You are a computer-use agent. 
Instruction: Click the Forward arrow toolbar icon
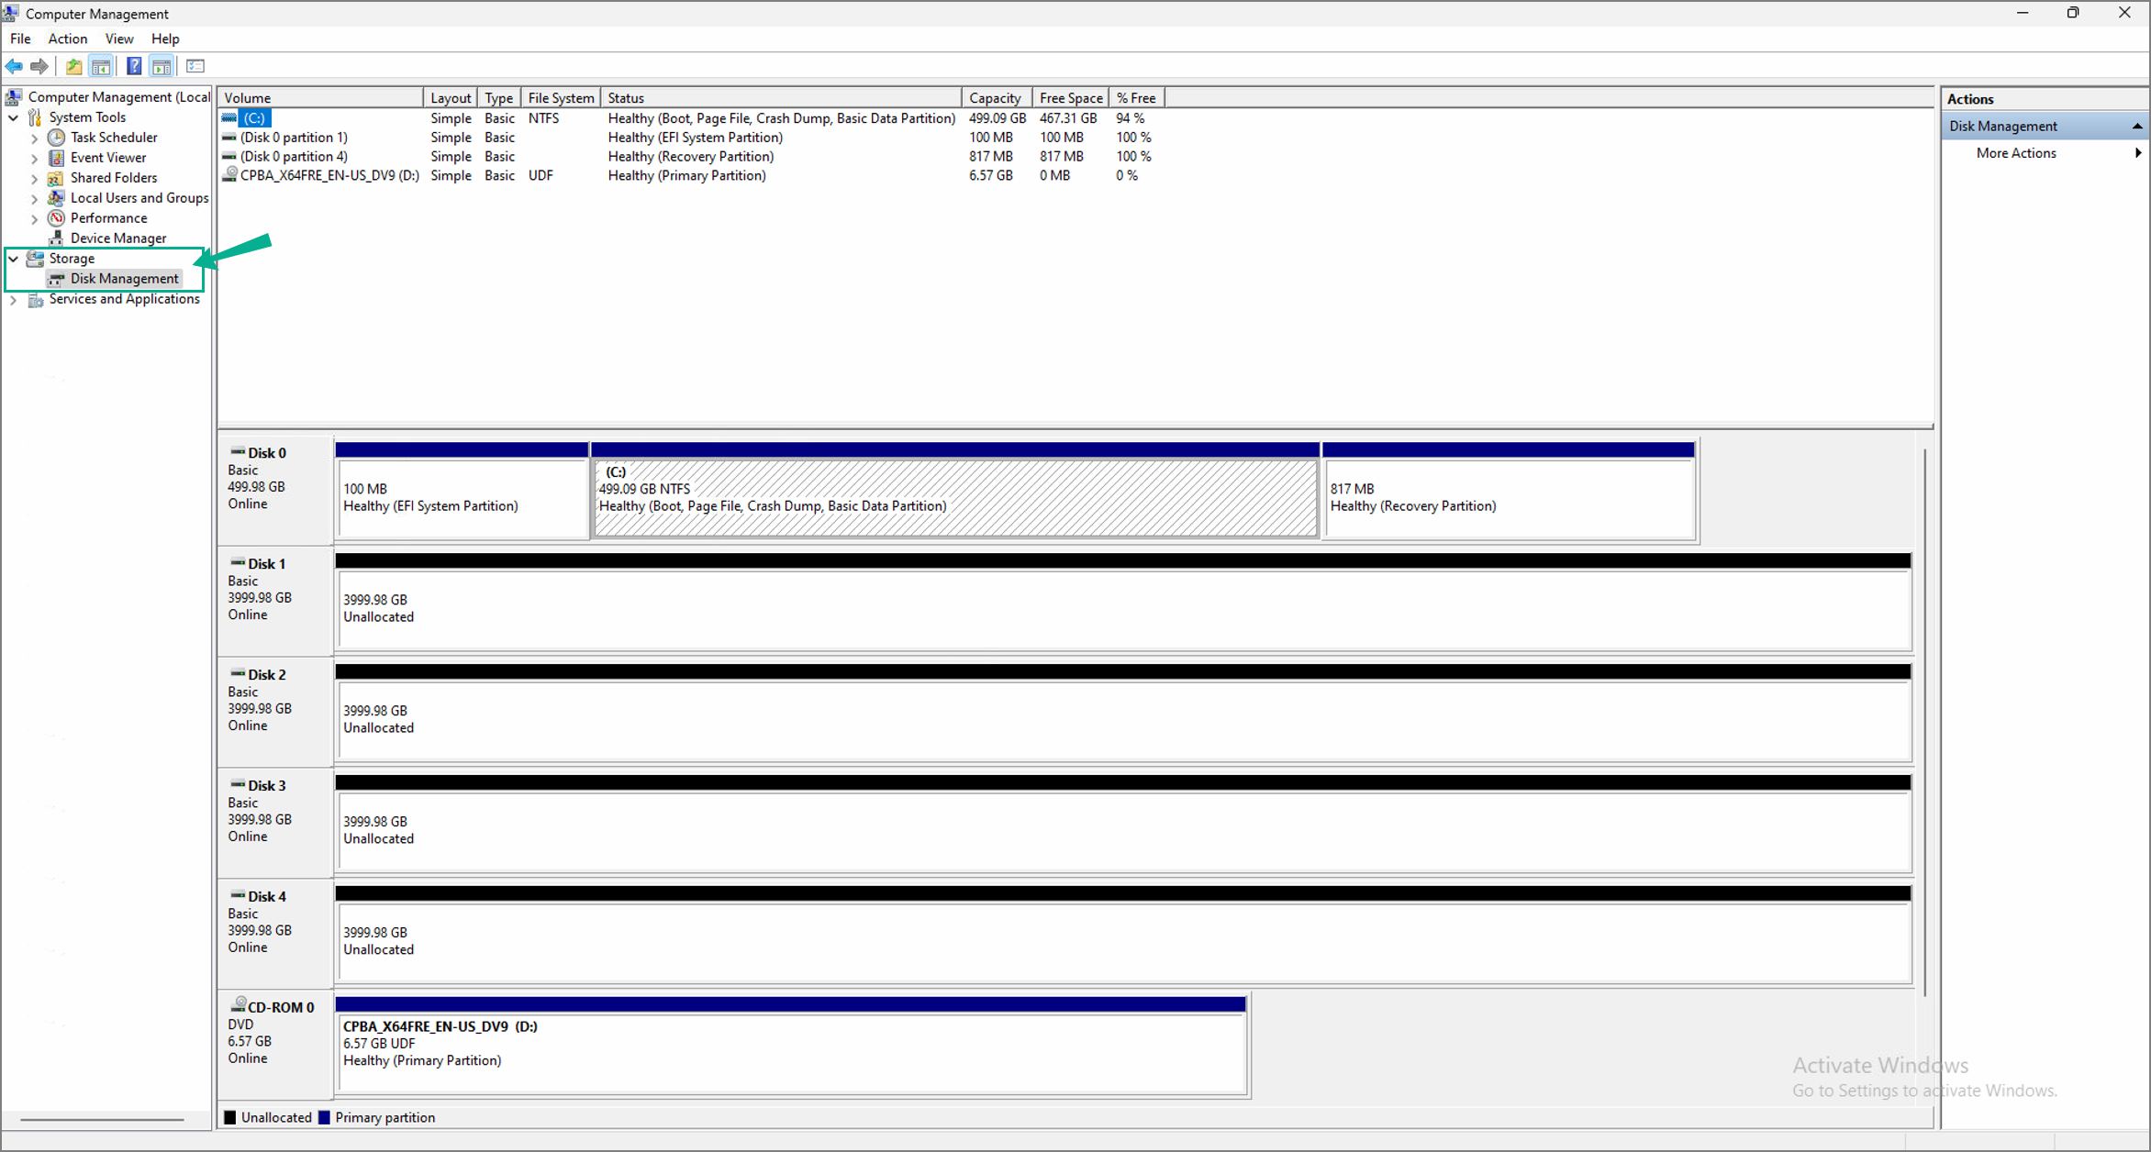tap(39, 66)
